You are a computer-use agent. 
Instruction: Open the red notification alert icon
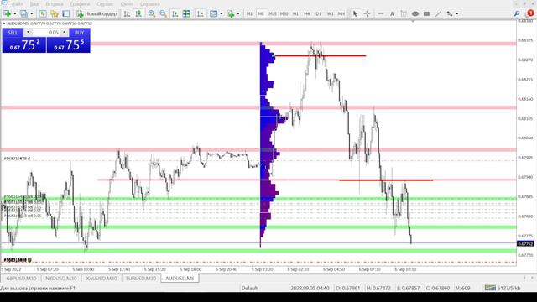tap(529, 13)
